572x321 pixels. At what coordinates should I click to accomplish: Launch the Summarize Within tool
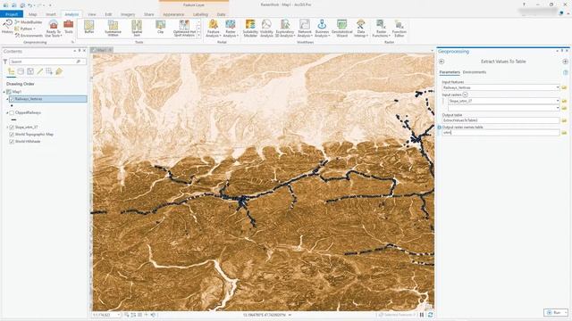[114, 28]
